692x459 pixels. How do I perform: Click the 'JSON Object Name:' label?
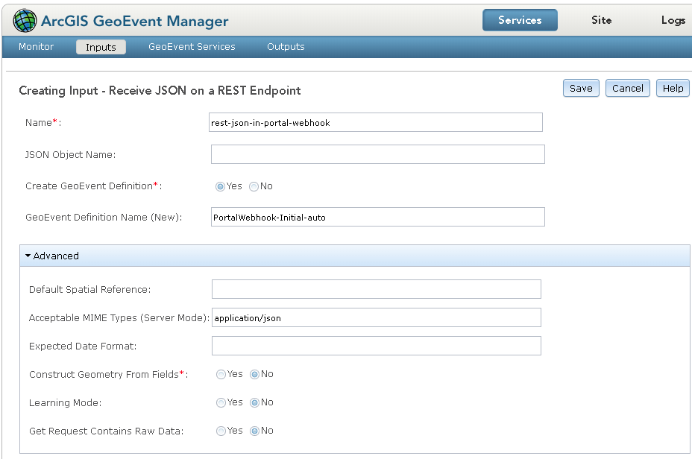(71, 155)
